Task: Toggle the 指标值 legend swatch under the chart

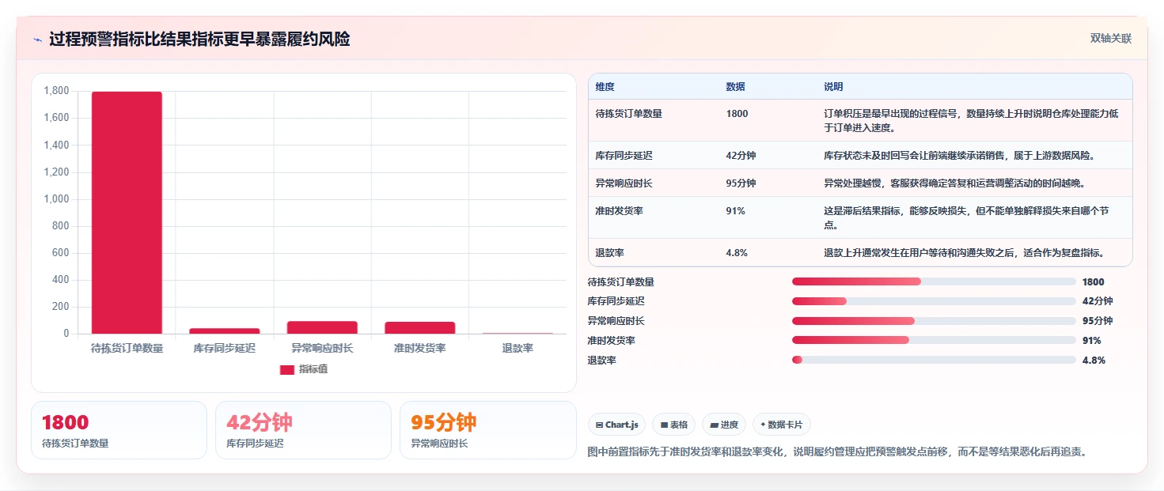Action: tap(287, 369)
